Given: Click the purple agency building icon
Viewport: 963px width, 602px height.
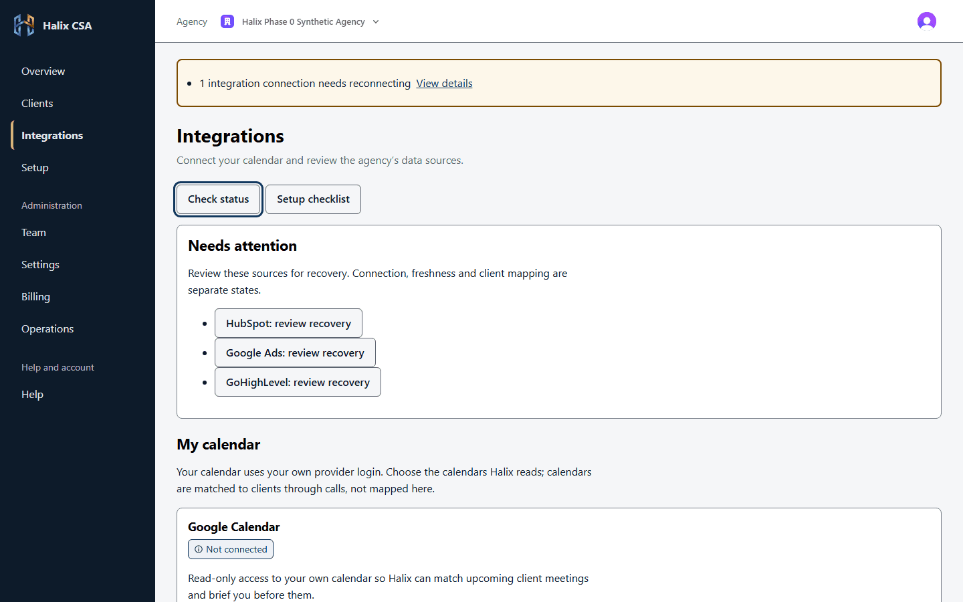Looking at the screenshot, I should pyautogui.click(x=227, y=21).
